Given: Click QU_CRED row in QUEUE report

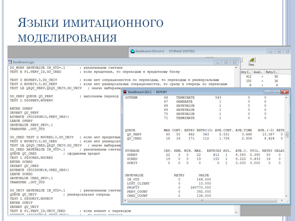Looking at the screenshot, I should point(205,138).
